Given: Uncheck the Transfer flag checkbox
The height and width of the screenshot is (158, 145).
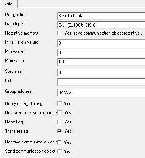Looking at the screenshot, I should (59, 131).
